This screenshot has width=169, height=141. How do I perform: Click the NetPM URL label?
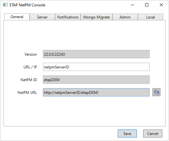pyautogui.click(x=27, y=93)
